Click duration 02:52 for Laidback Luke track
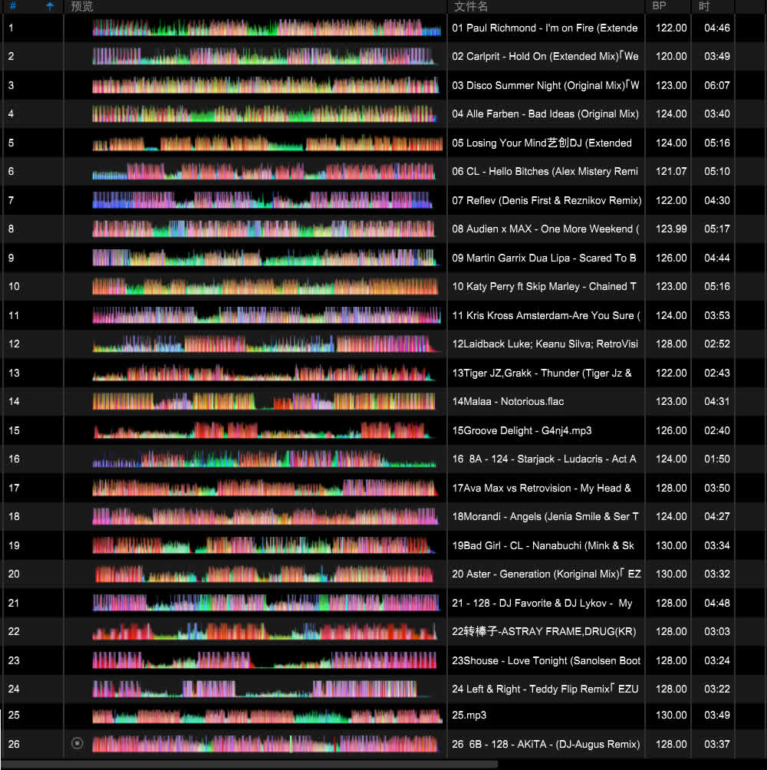The image size is (767, 770). 717,344
